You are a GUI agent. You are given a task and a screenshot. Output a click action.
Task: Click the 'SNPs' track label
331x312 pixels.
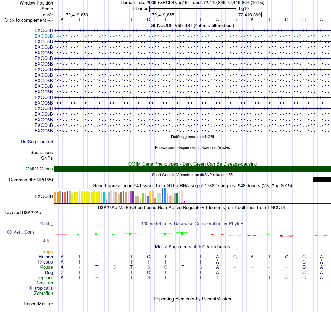coord(47,158)
